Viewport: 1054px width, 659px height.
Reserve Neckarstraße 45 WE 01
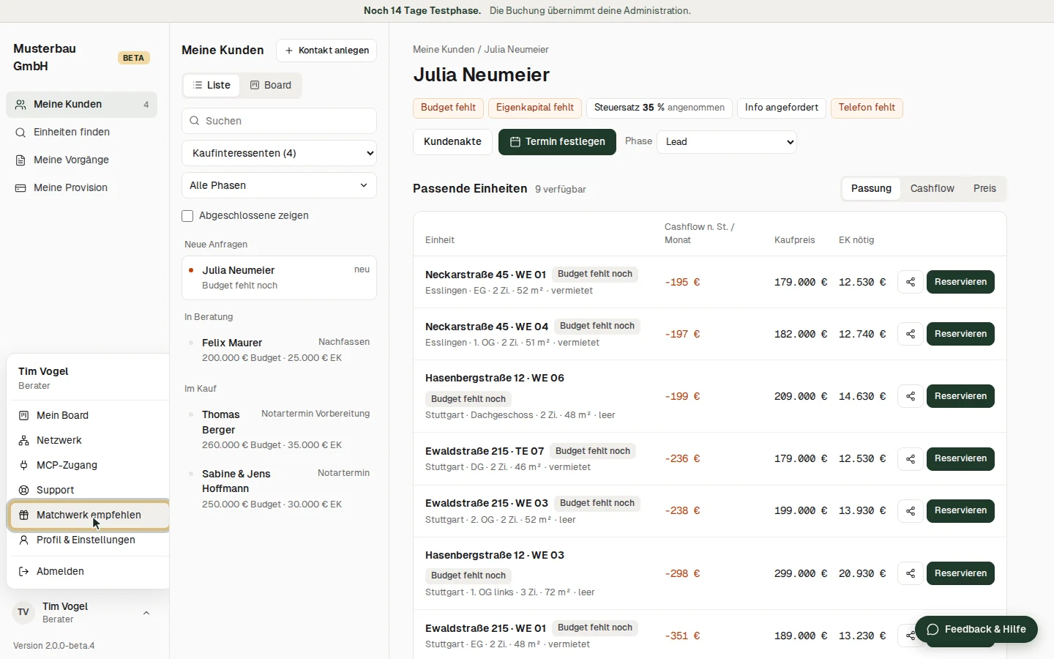point(960,282)
